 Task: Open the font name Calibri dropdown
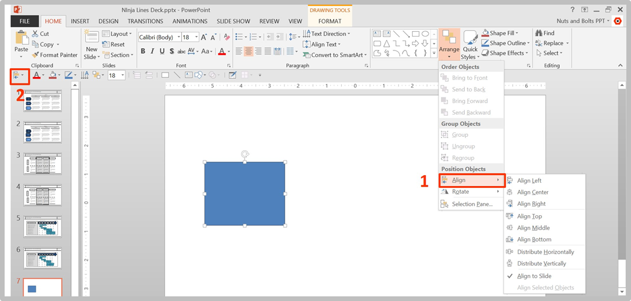point(178,37)
